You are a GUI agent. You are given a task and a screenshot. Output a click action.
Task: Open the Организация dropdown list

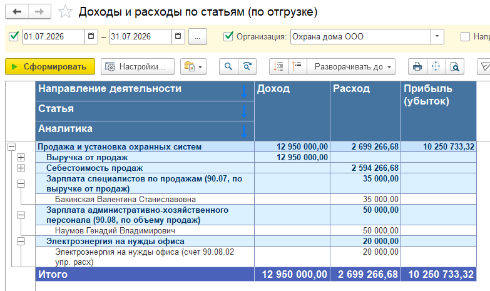pos(437,36)
